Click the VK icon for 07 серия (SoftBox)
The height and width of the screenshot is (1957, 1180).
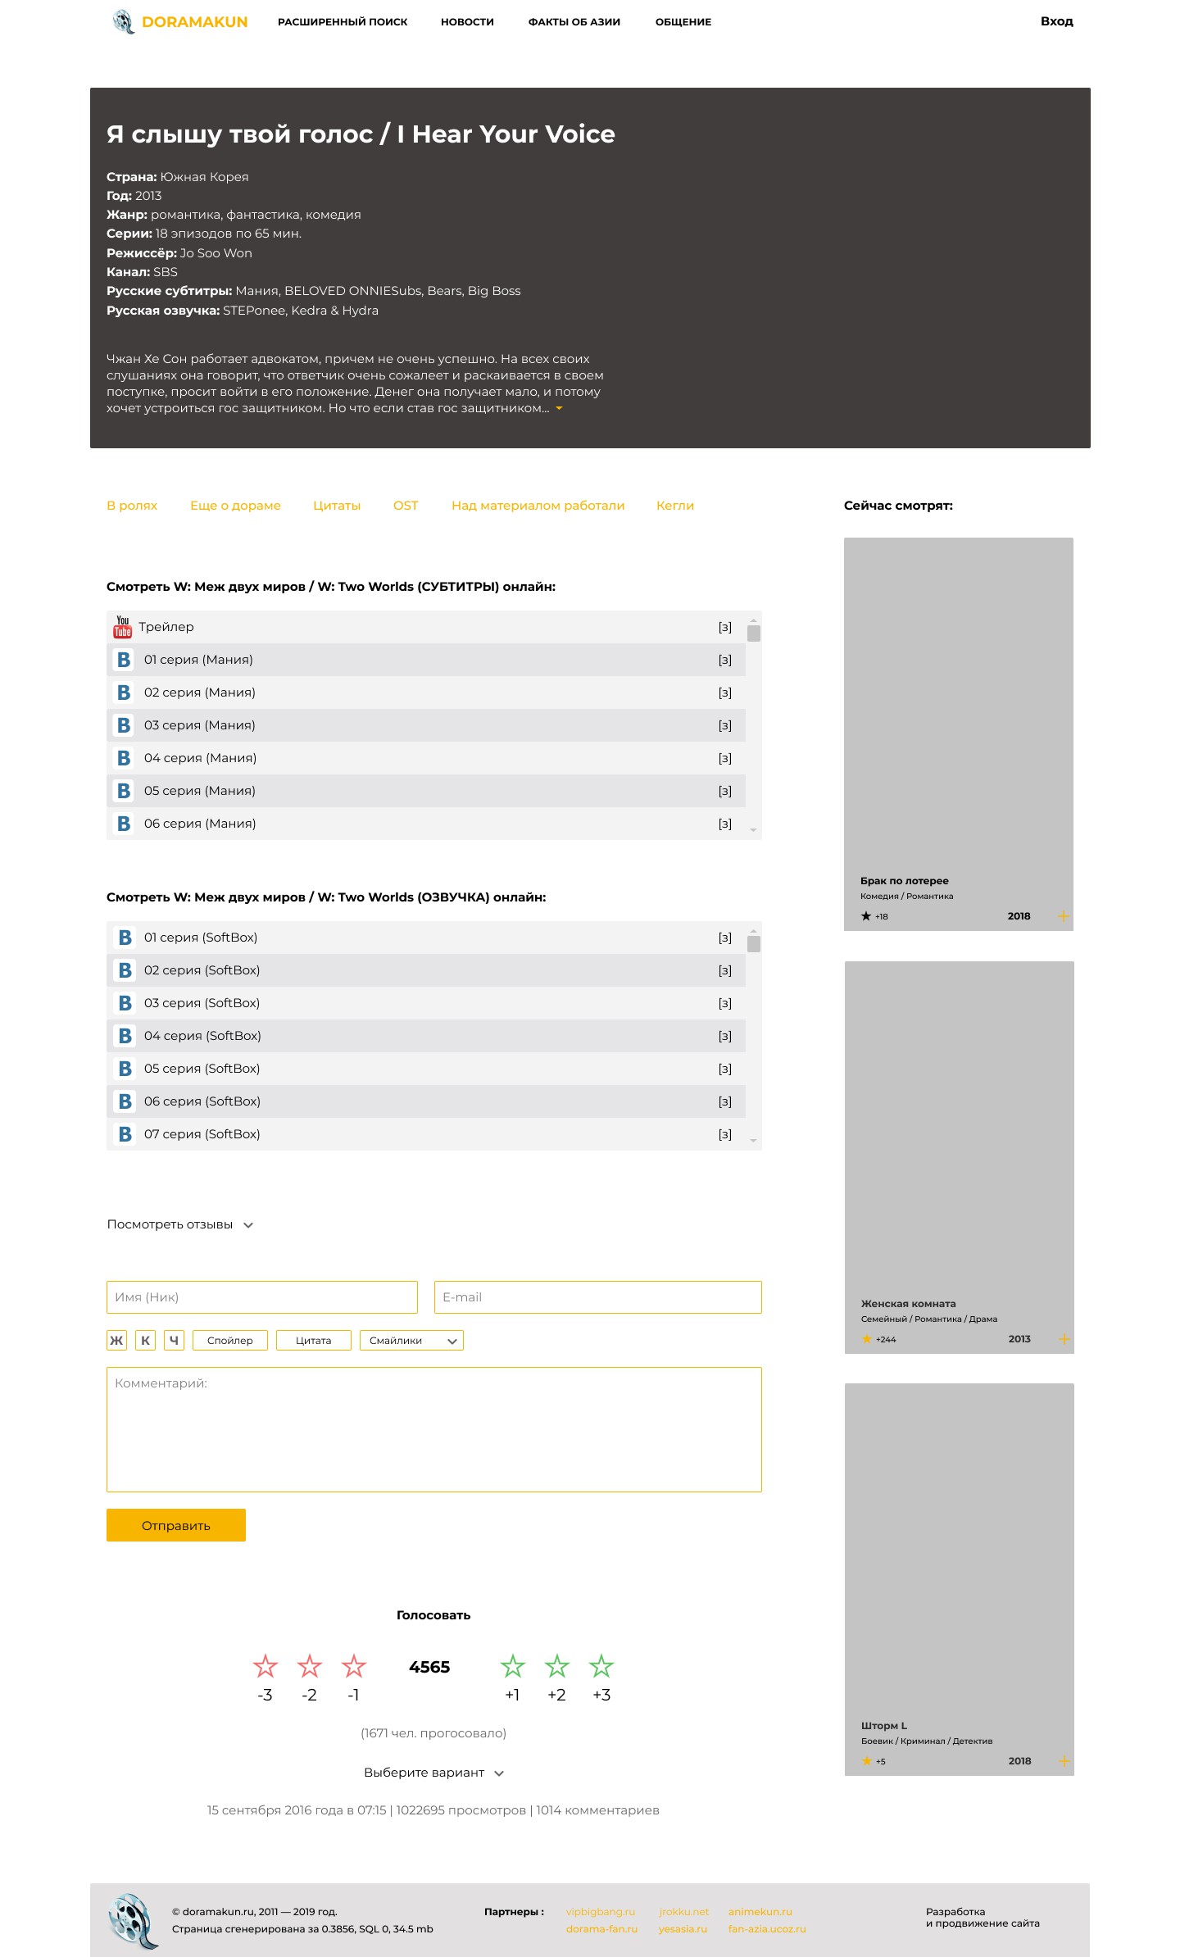click(125, 1134)
